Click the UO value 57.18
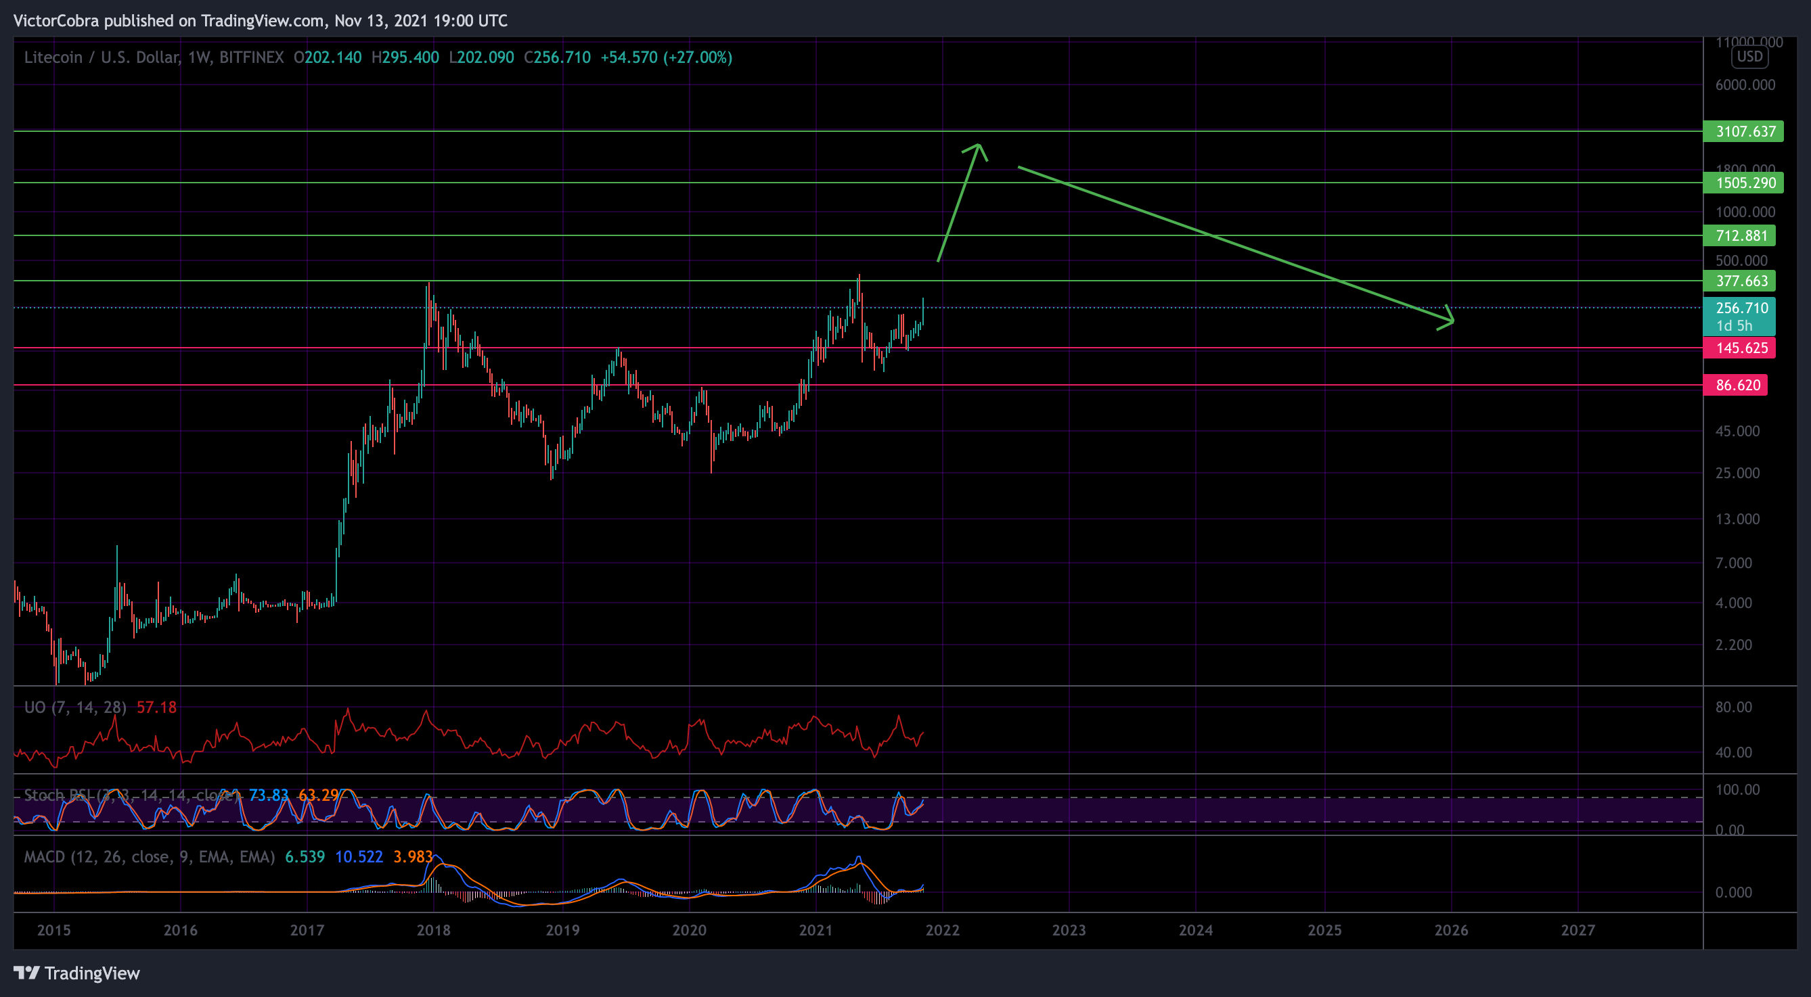Viewport: 1811px width, 997px height. pyautogui.click(x=156, y=708)
